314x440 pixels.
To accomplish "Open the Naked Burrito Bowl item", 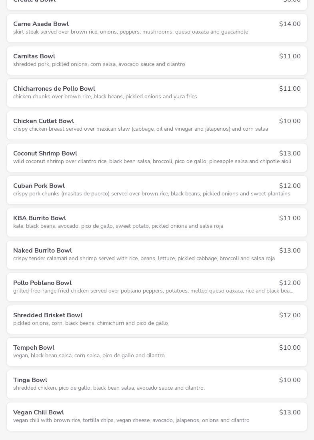I will point(42,251).
